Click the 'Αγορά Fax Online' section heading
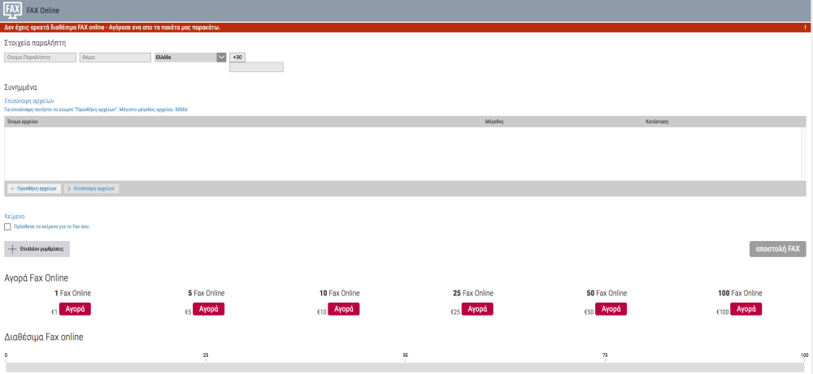813x374 pixels. [37, 277]
